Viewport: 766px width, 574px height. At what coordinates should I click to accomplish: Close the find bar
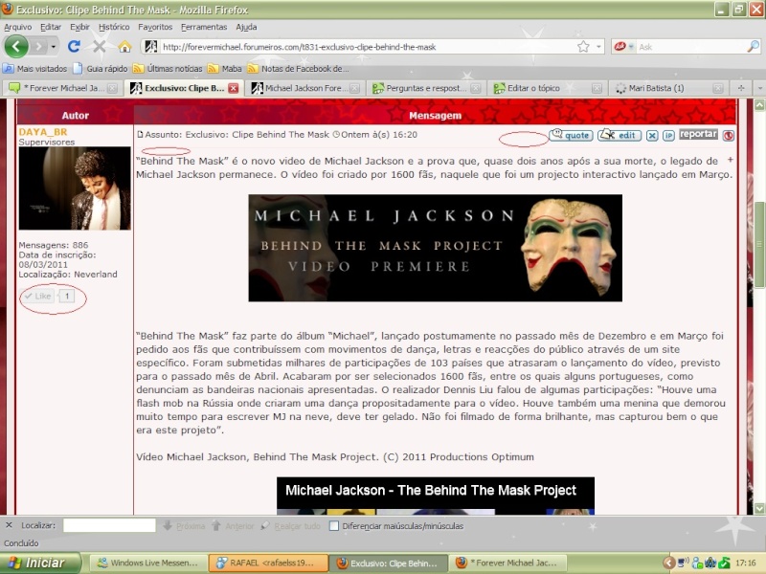click(x=9, y=525)
